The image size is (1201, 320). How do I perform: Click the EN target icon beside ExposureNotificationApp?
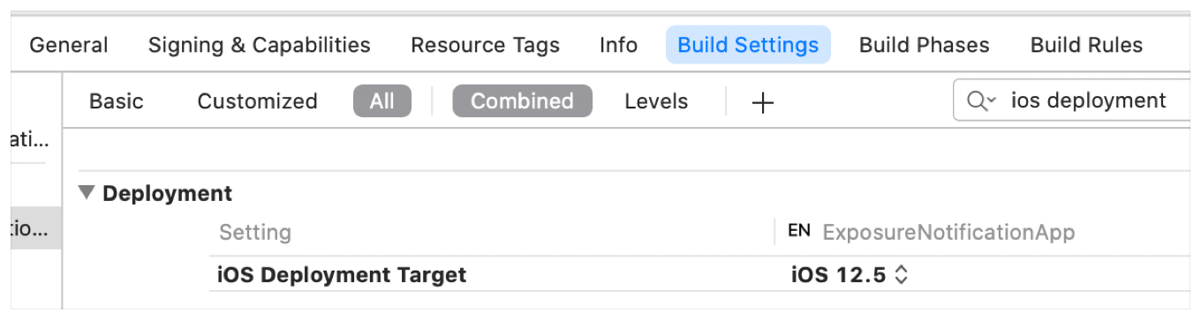coord(798,231)
